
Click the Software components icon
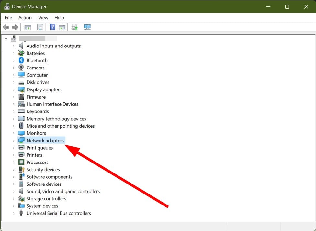pyautogui.click(x=22, y=176)
